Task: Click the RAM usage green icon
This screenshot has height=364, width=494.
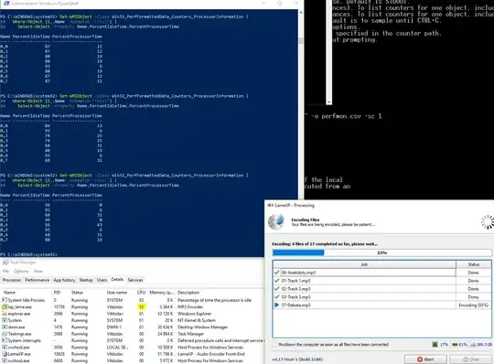Action: coord(455,345)
